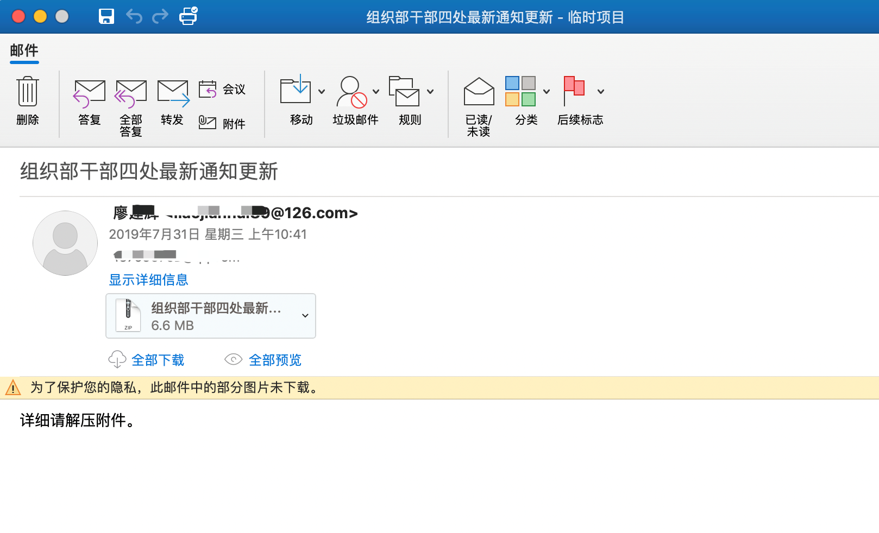
Task: Click the 移动 move-to-folder icon
Action: [296, 90]
